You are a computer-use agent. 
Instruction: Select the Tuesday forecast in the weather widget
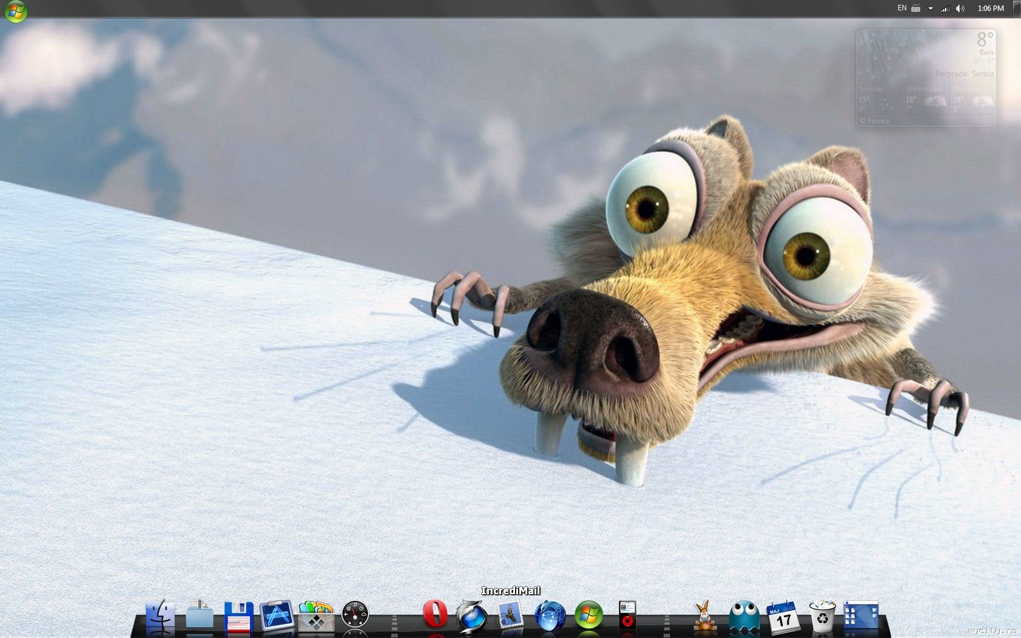[880, 99]
